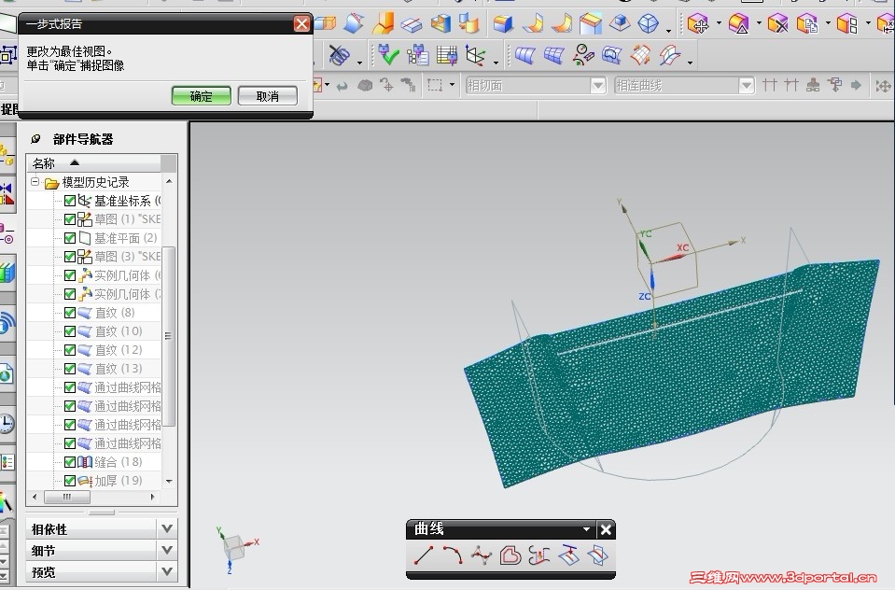Screen dimensions: 895x590
Task: Click the orange rib feature icon
Action: [383, 24]
